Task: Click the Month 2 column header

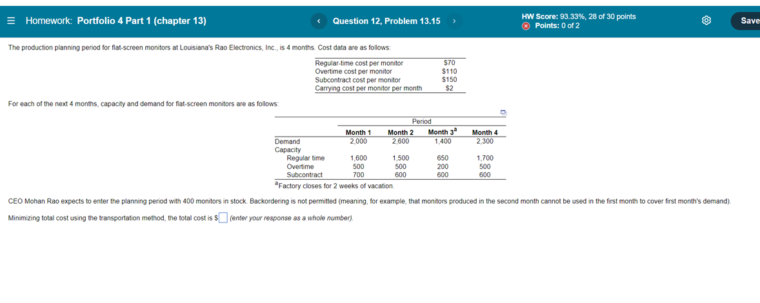Action: click(401, 132)
